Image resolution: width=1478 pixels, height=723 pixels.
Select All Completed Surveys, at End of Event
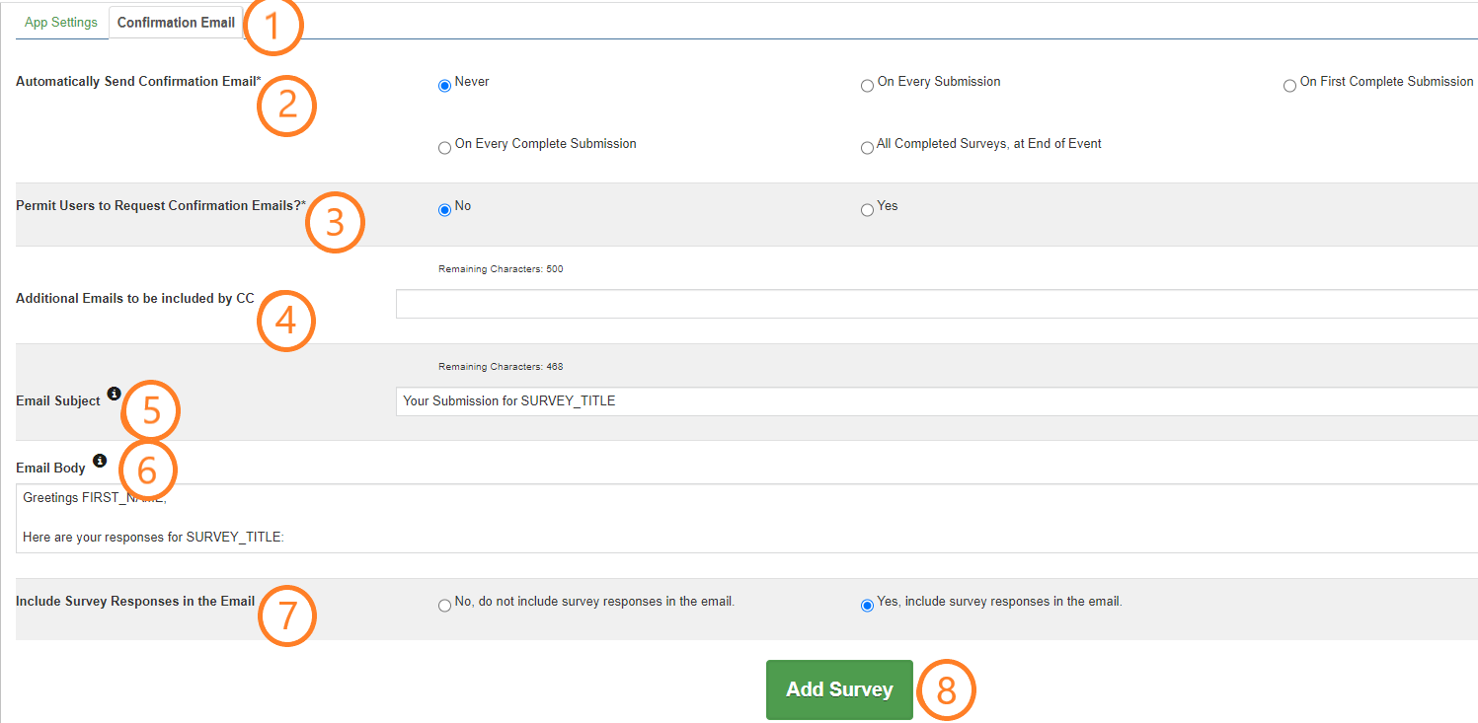pyautogui.click(x=867, y=148)
